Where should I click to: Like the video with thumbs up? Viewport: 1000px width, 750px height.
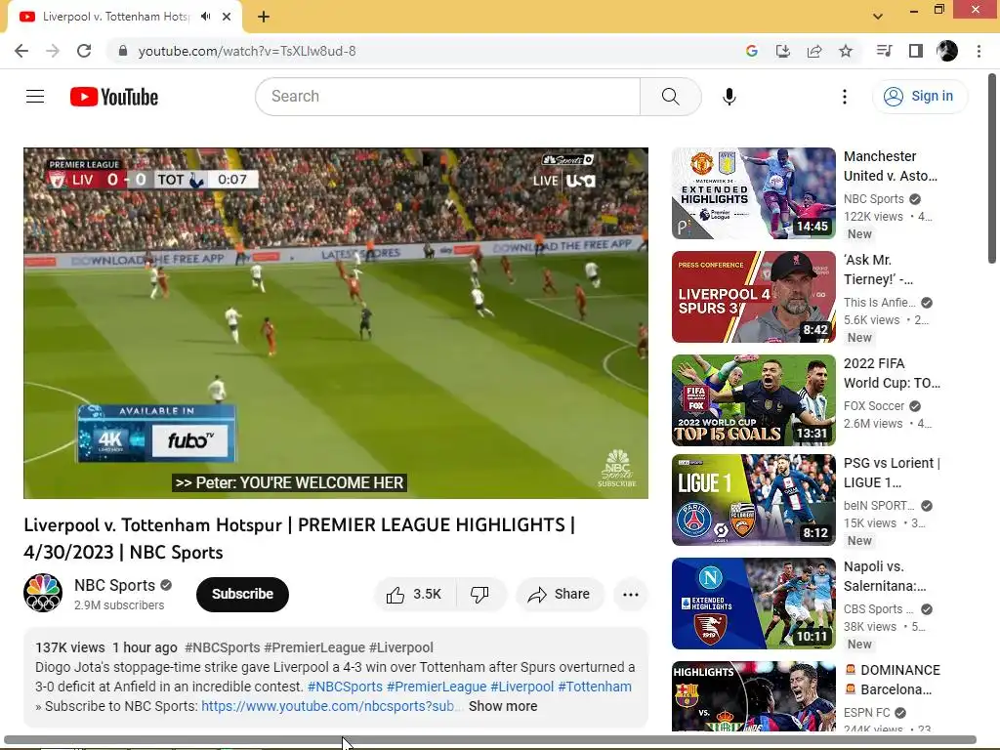(x=414, y=595)
